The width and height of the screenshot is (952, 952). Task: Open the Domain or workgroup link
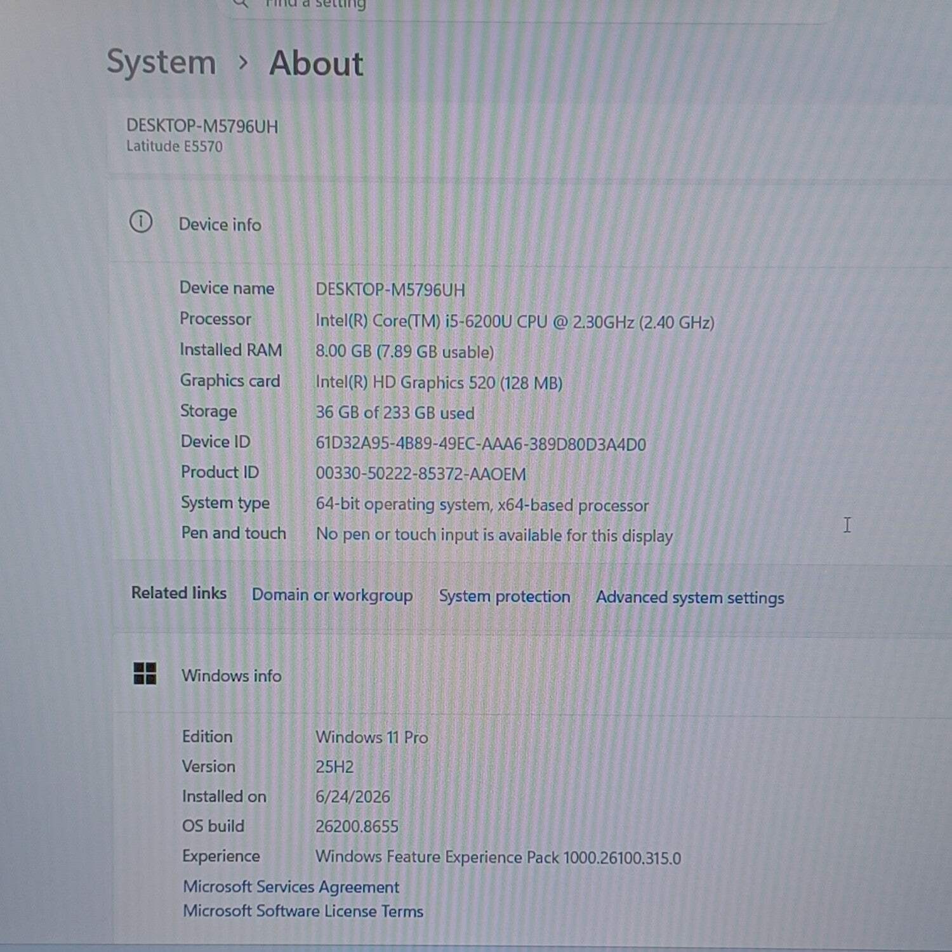click(x=332, y=595)
